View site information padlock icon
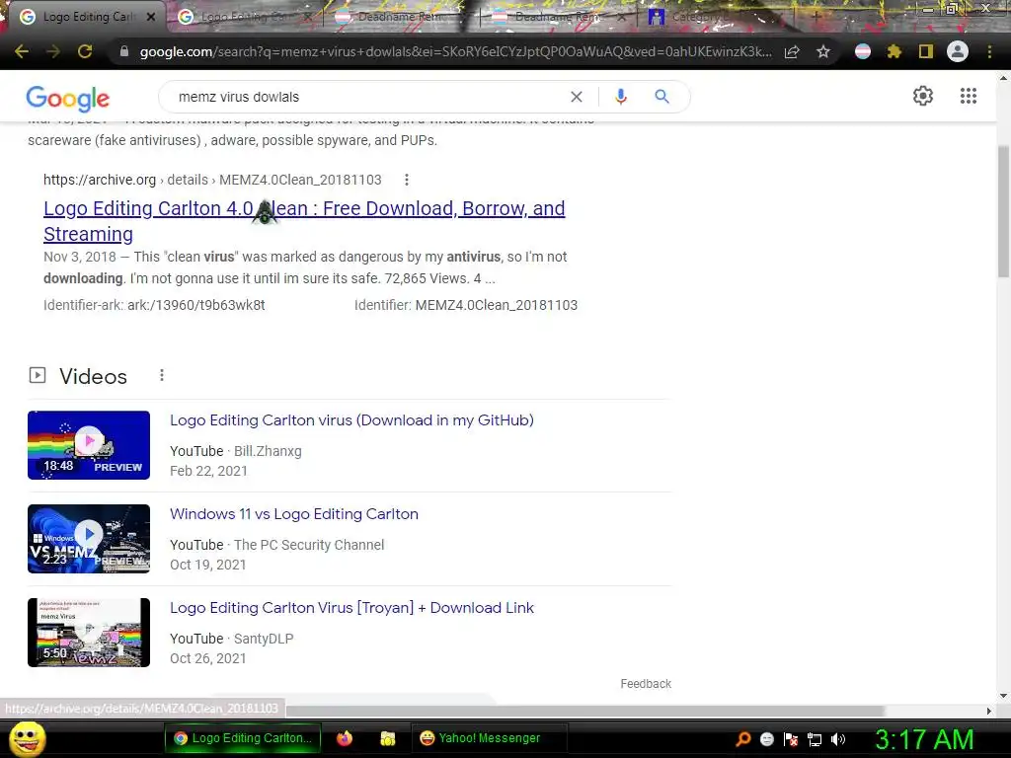The height and width of the screenshot is (758, 1011). tap(124, 51)
